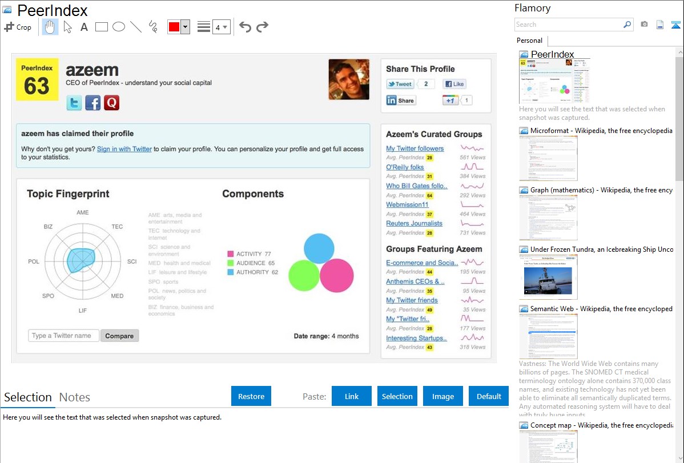This screenshot has width=684, height=463.
Task: Open the My Twitter followers link
Action: [x=415, y=148]
